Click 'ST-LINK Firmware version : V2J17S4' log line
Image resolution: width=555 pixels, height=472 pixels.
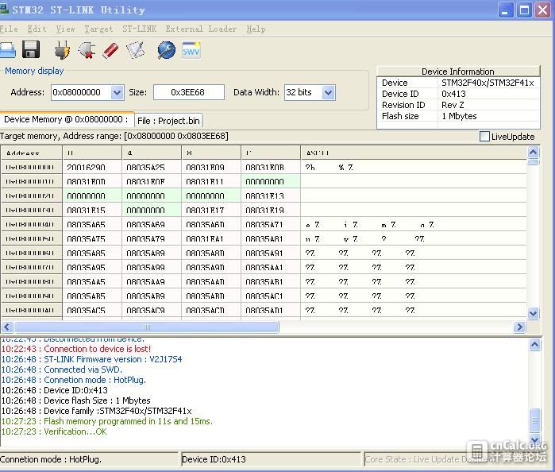91,359
